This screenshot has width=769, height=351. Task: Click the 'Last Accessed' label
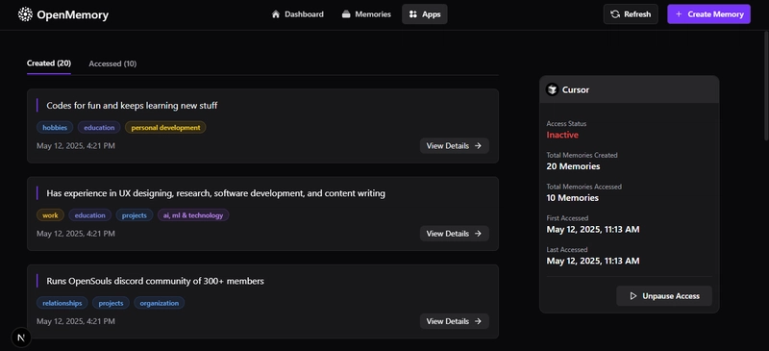tap(567, 249)
